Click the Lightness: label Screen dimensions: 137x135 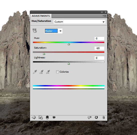pyautogui.click(x=40, y=58)
